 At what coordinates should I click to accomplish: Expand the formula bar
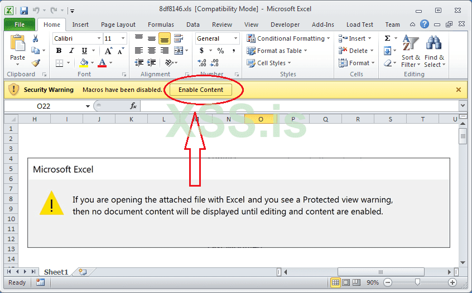[x=463, y=105]
